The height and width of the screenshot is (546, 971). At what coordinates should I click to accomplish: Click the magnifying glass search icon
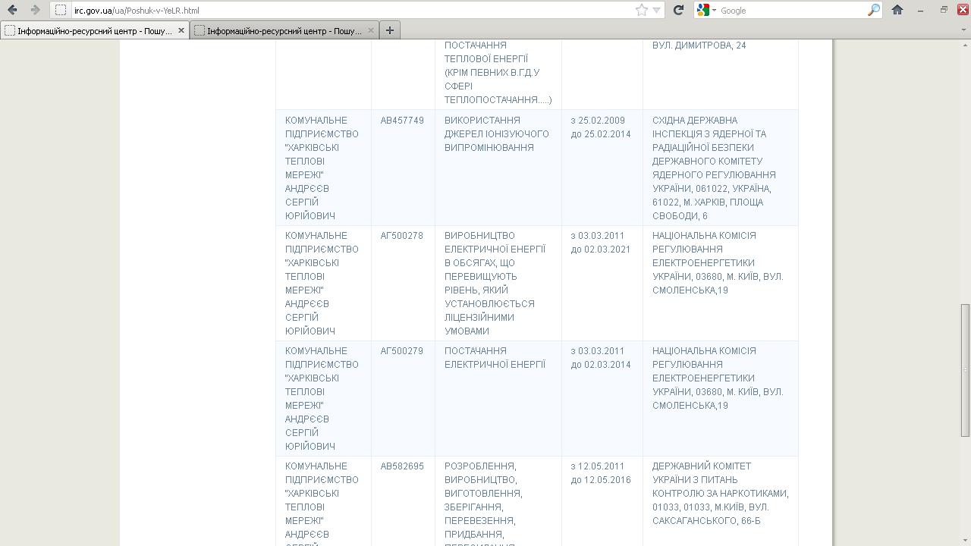point(873,10)
